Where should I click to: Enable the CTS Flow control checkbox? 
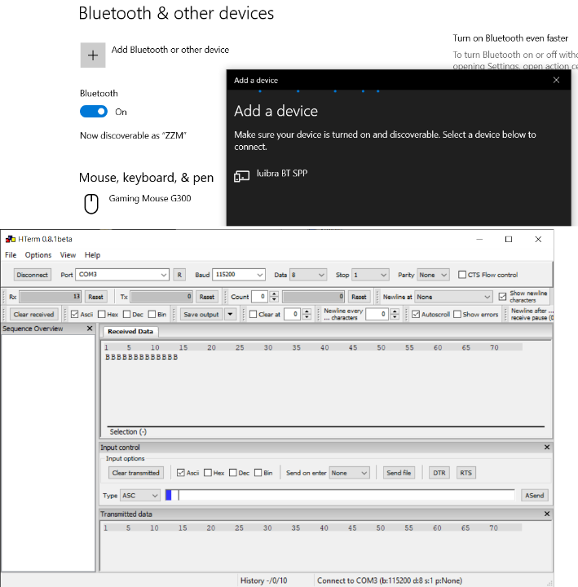pos(463,276)
